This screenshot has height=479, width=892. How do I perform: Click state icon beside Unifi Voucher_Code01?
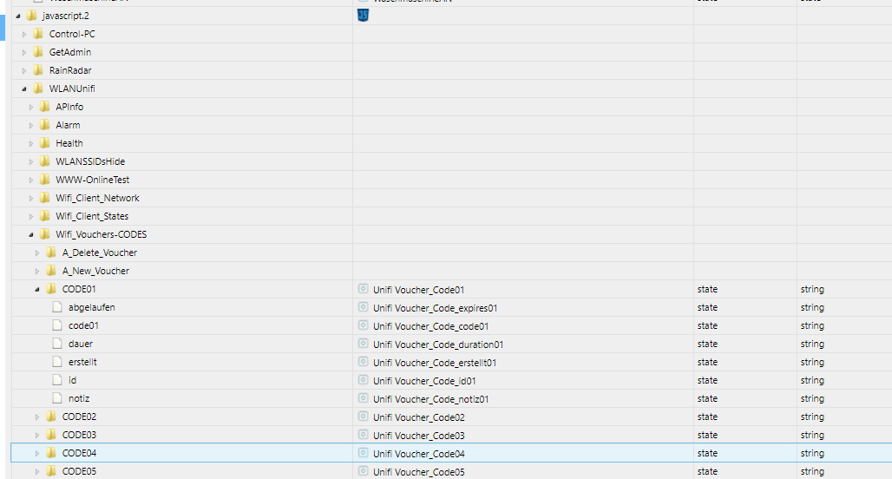point(363,289)
